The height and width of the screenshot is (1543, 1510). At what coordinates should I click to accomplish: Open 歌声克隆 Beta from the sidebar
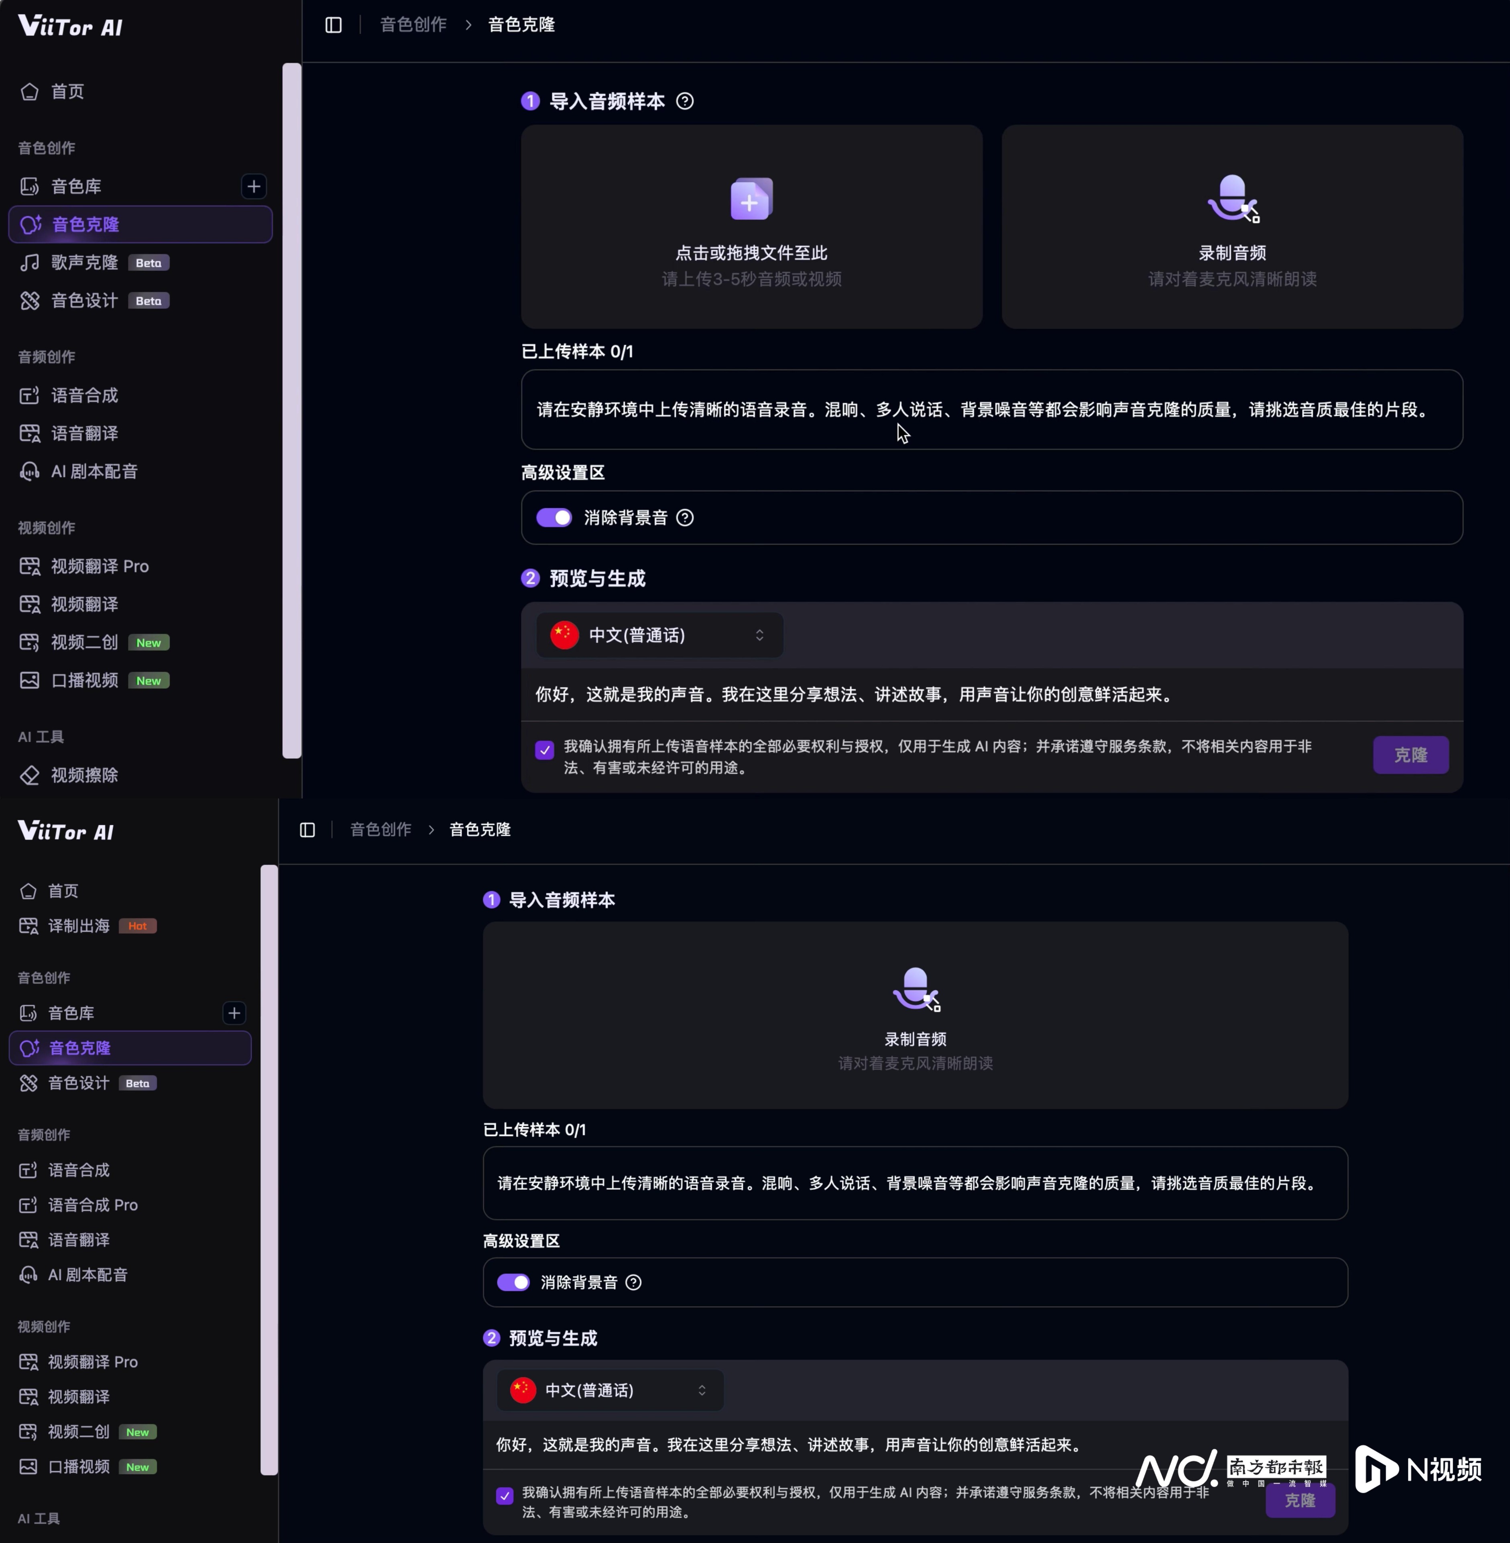tap(85, 263)
